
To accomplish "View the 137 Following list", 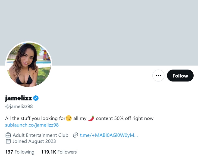I will 20,152.
